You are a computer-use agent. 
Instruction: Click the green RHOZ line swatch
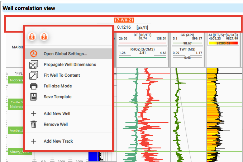coord(142,57)
